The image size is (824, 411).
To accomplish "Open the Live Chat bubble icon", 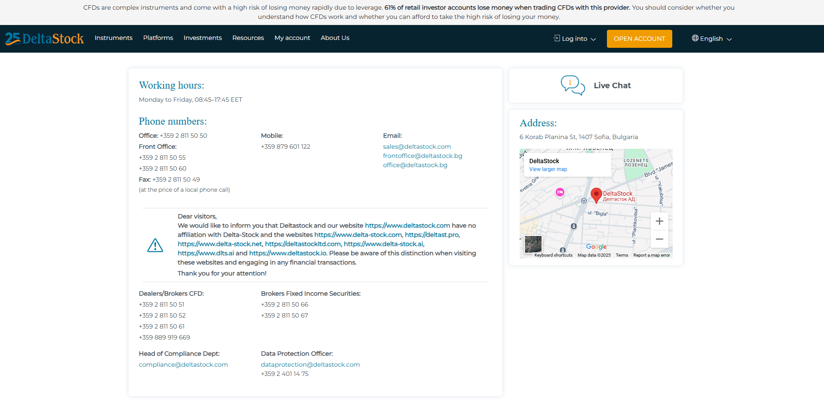I will (573, 86).
